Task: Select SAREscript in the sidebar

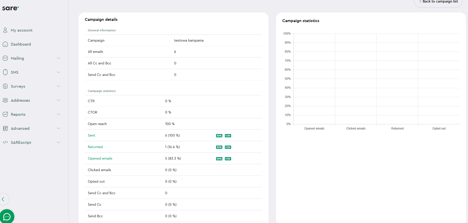Action: point(21,143)
